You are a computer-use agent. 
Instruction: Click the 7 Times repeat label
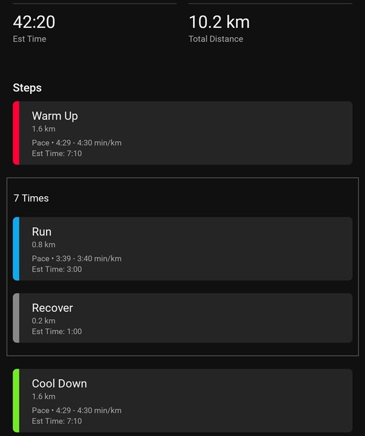point(31,198)
